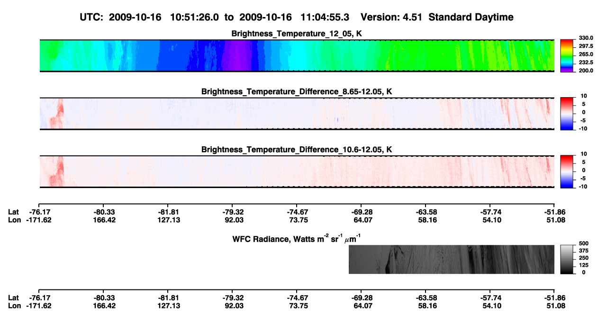The width and height of the screenshot is (616, 316).
Task: Click the Brightness_Temperature_12_05 panel title
Action: 297,34
